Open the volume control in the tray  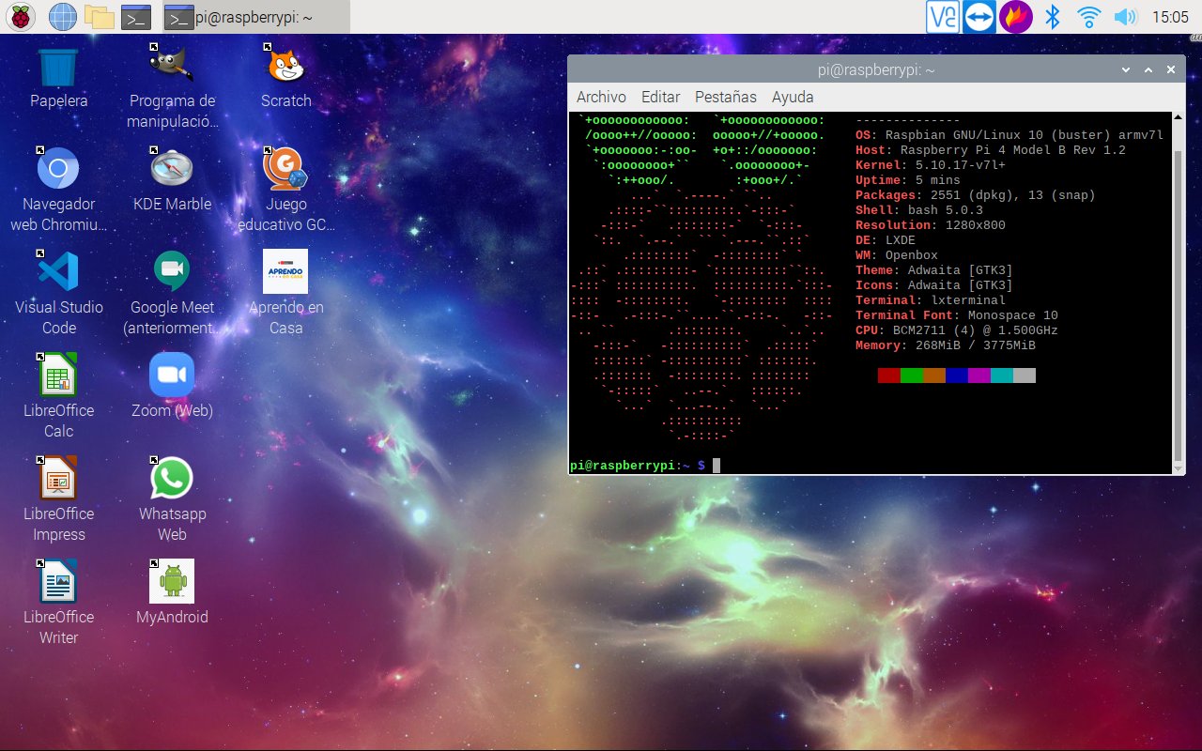pyautogui.click(x=1124, y=16)
